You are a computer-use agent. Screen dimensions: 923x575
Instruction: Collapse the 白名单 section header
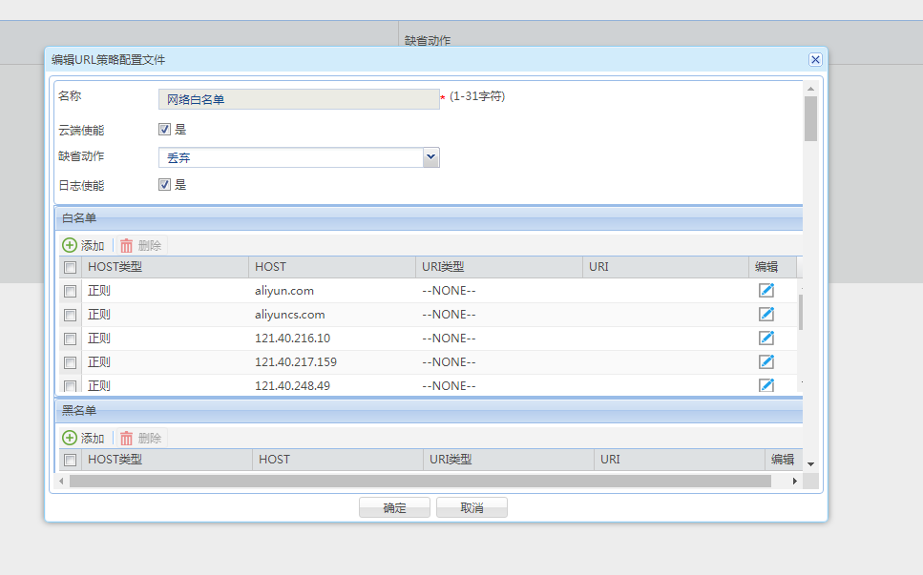tap(430, 218)
